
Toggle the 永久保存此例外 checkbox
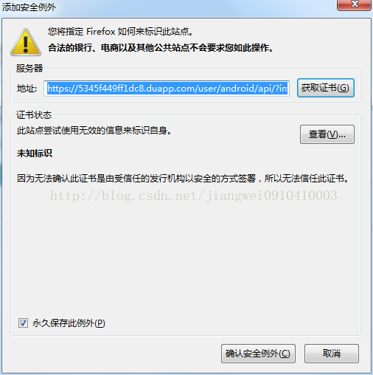(x=23, y=323)
